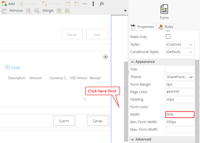Image resolution: width=200 pixels, height=143 pixels.
Task: Select the Receipt column header
Action: click(95, 78)
